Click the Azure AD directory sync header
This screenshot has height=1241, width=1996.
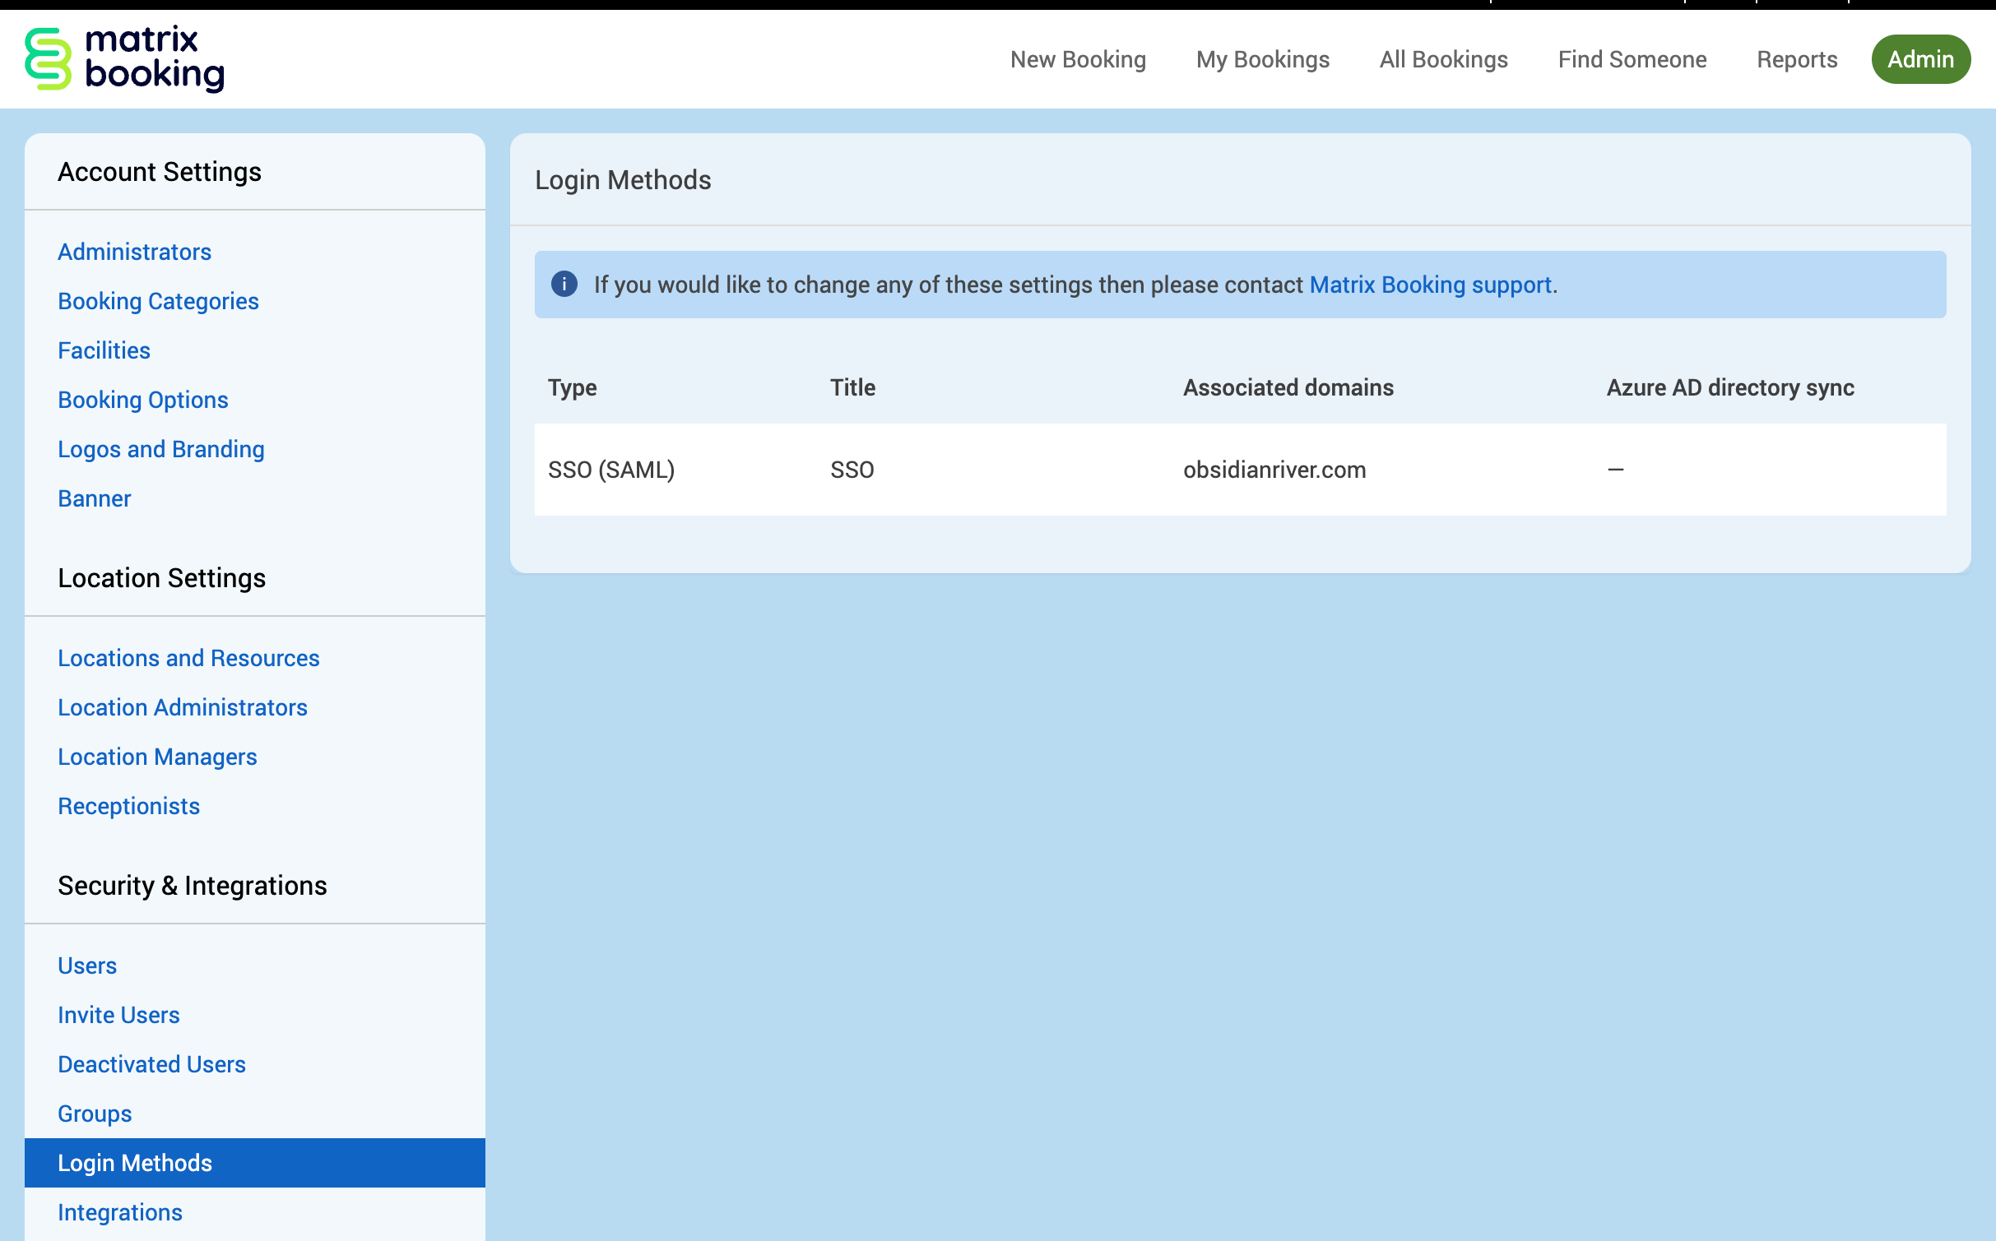1730,387
